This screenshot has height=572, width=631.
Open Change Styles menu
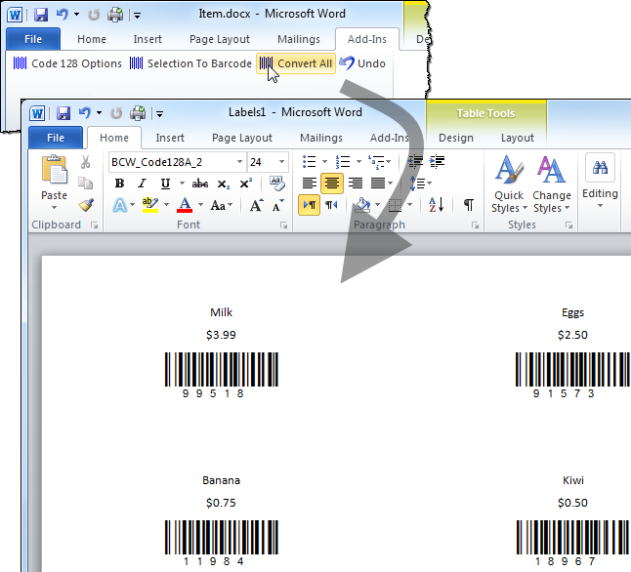click(552, 184)
